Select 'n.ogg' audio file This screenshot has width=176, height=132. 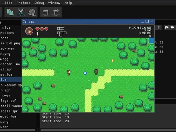[4, 59]
